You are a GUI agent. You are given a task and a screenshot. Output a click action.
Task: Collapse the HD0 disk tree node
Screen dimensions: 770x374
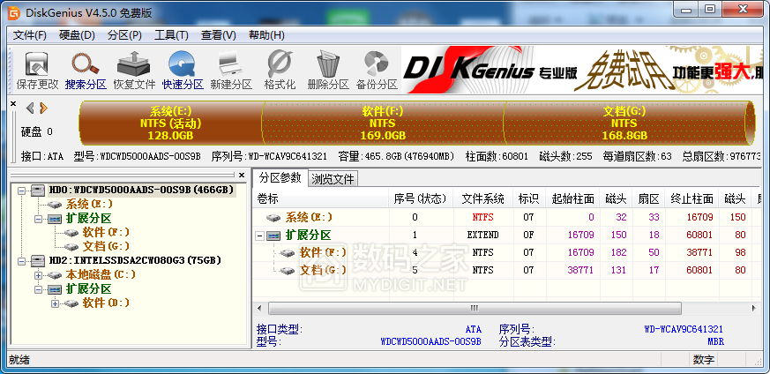pyautogui.click(x=21, y=191)
